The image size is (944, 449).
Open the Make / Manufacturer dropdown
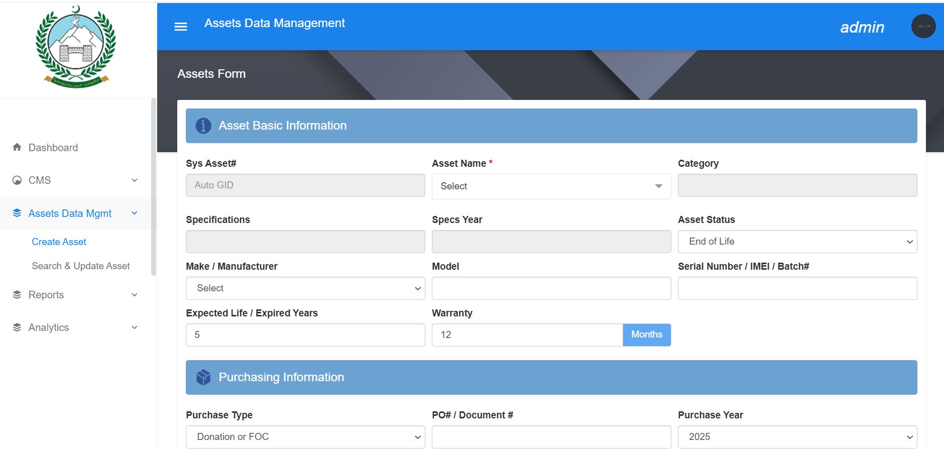[x=305, y=288]
